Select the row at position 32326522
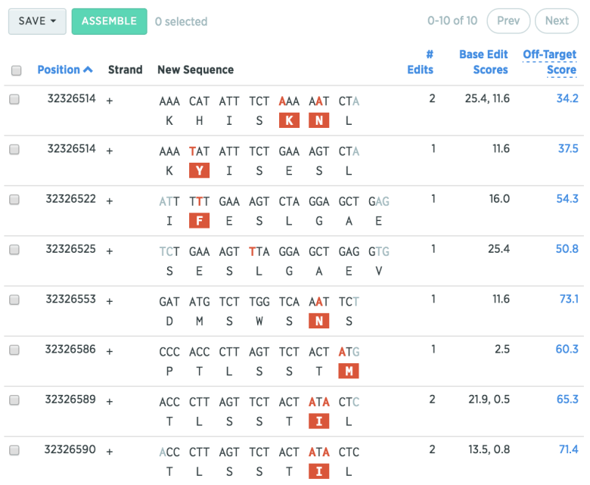The height and width of the screenshot is (485, 590). (x=14, y=200)
